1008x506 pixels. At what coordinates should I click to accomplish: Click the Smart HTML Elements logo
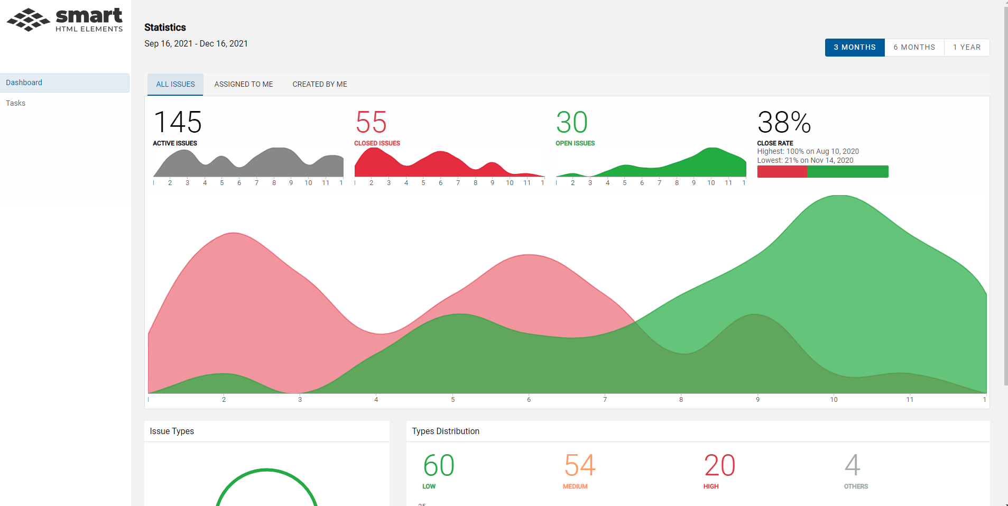[x=64, y=20]
